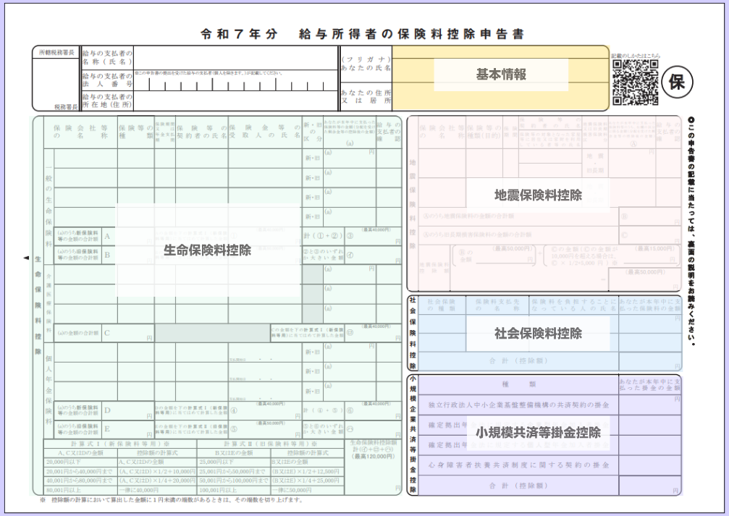The width and height of the screenshot is (729, 516).
Task: Click the 給与の支払者の法人番号 digit boxes
Action: pos(235,83)
